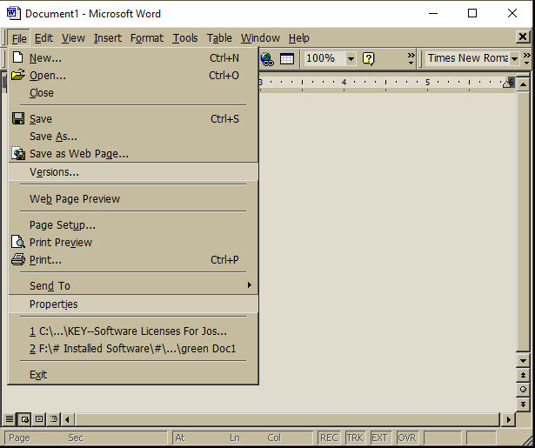Click Versions in the File menu
This screenshot has height=448, width=535.
click(x=54, y=172)
